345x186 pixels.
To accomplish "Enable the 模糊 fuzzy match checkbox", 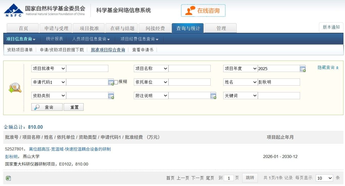I will [x=116, y=82].
